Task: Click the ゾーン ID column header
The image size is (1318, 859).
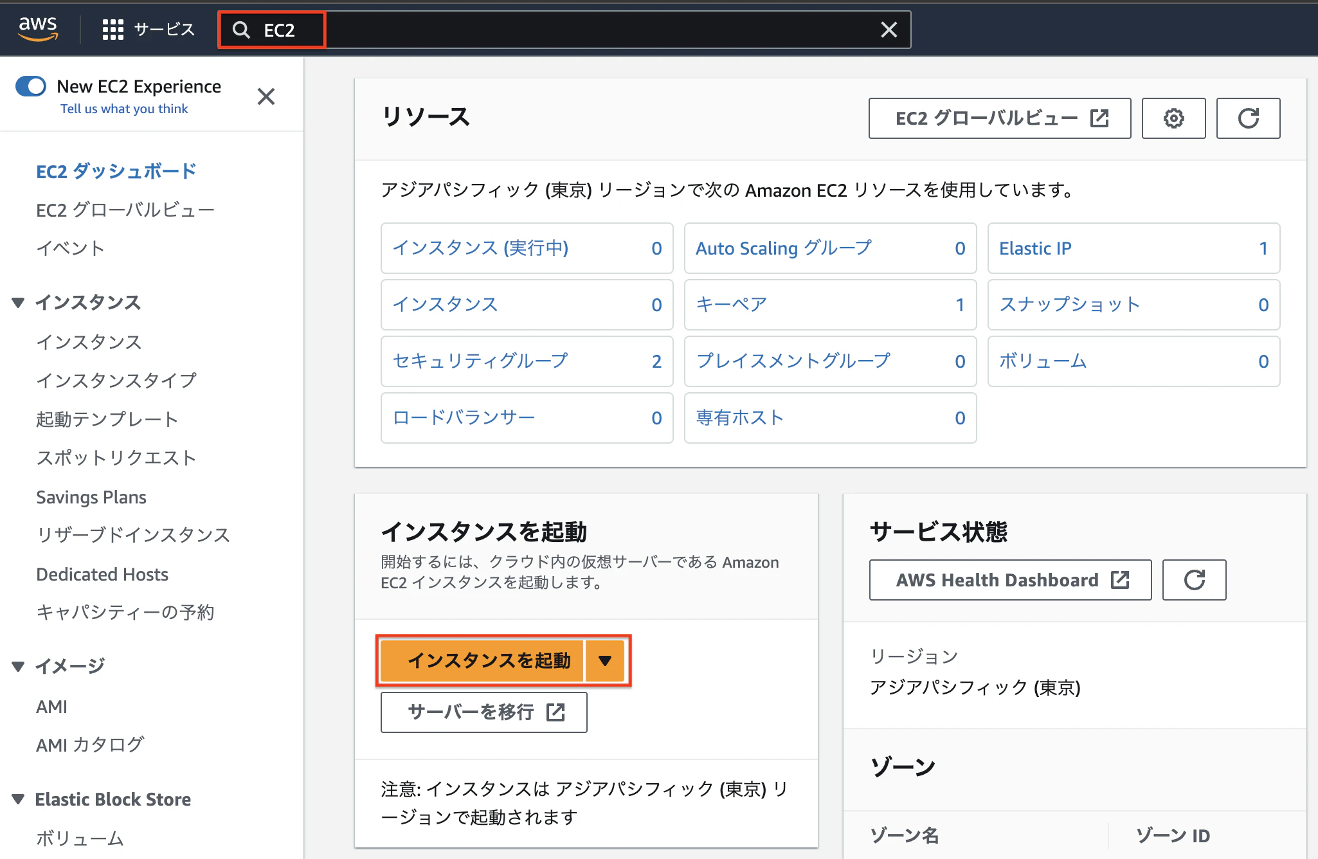Action: tap(1173, 835)
